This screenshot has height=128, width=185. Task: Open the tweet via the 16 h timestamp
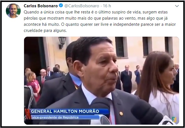coord(107,6)
